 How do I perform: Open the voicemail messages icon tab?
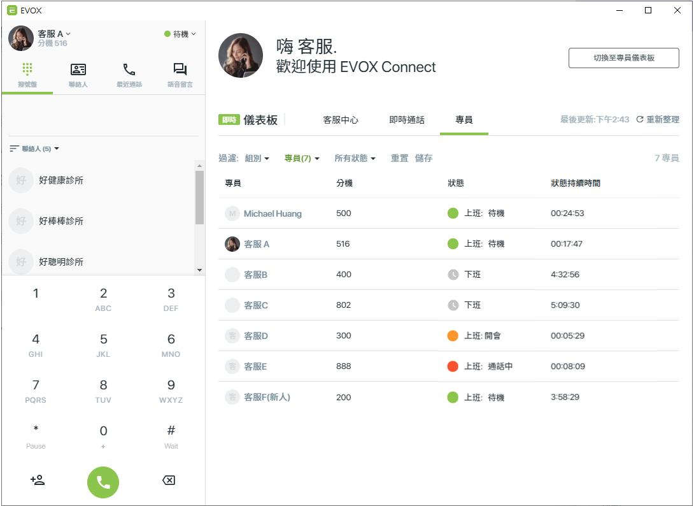pyautogui.click(x=180, y=69)
